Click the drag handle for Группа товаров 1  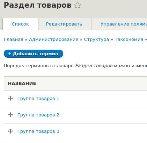10,98
